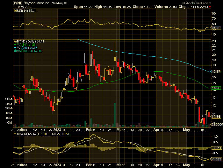This screenshot has width=223, height=168.
Task: Click the RSI legend line icon
Action: [x=15, y=10]
